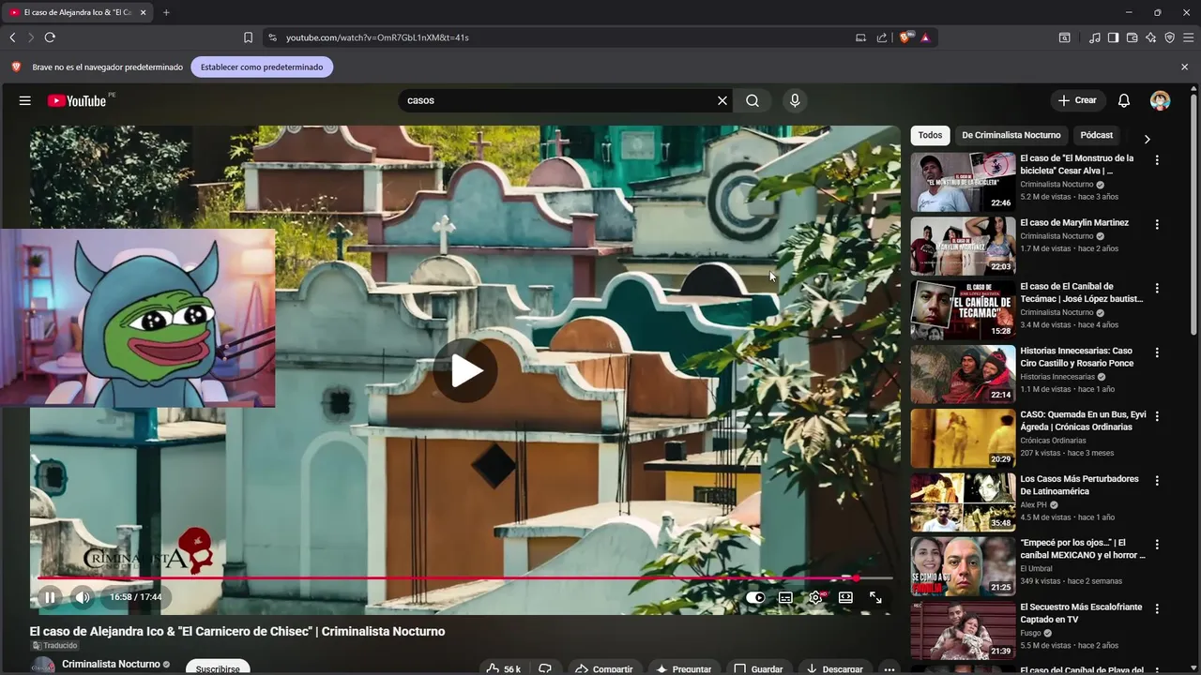
Task: Like the video showing 56 k
Action: coord(504,668)
